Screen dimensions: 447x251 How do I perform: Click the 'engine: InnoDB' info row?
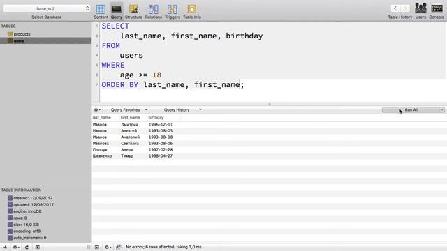pos(24,211)
